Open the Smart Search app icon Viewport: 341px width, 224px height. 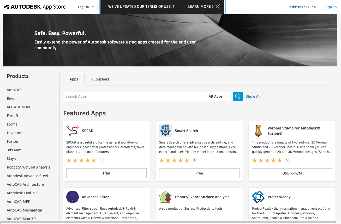click(165, 131)
